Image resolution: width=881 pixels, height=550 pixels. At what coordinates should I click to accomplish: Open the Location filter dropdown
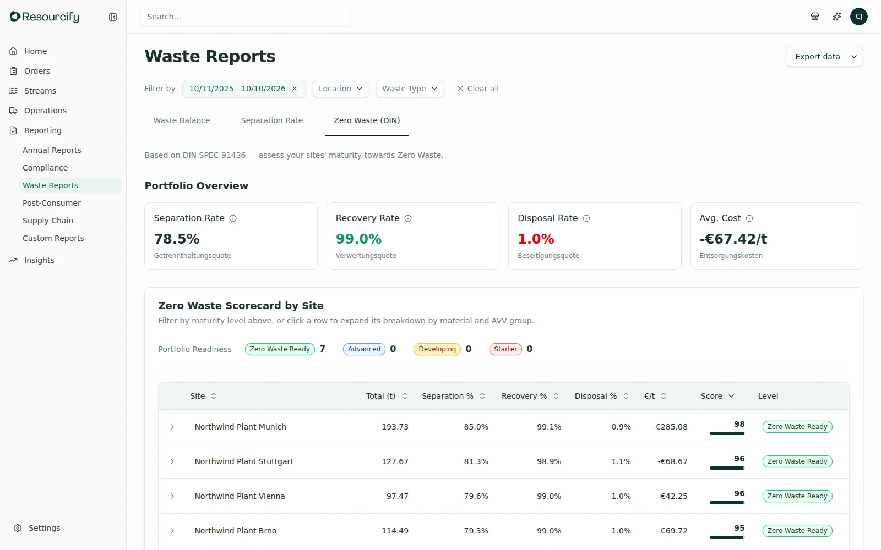coord(341,89)
